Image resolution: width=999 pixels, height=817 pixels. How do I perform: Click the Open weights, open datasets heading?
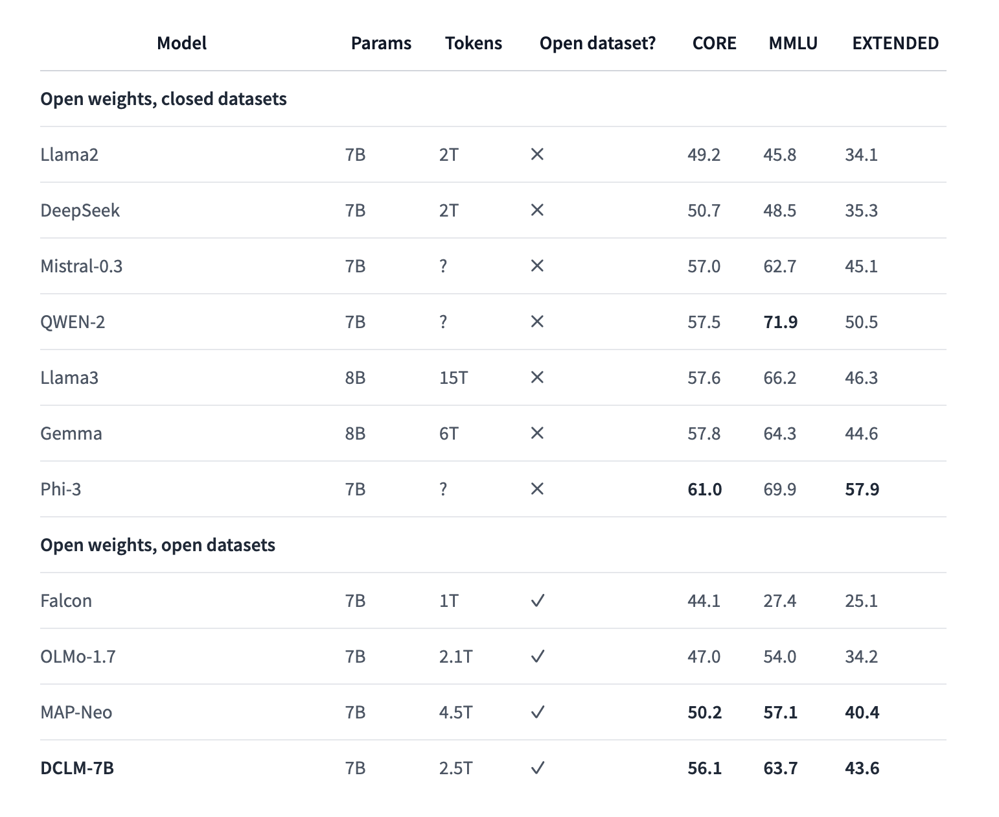click(x=157, y=545)
